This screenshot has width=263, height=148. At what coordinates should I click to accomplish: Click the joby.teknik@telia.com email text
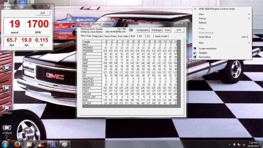[115, 32]
